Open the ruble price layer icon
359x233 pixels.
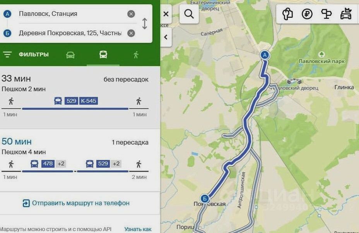click(307, 14)
